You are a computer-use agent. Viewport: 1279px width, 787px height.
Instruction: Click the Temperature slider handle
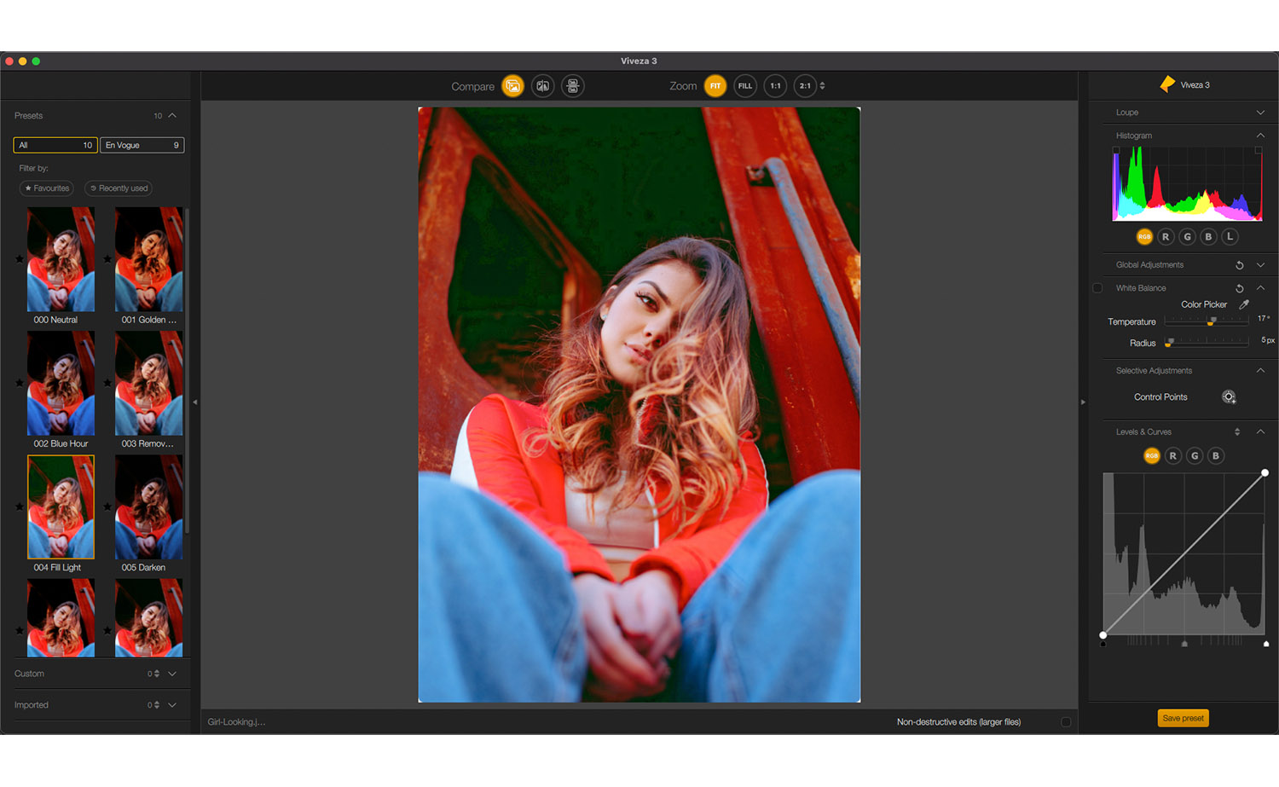click(x=1211, y=321)
